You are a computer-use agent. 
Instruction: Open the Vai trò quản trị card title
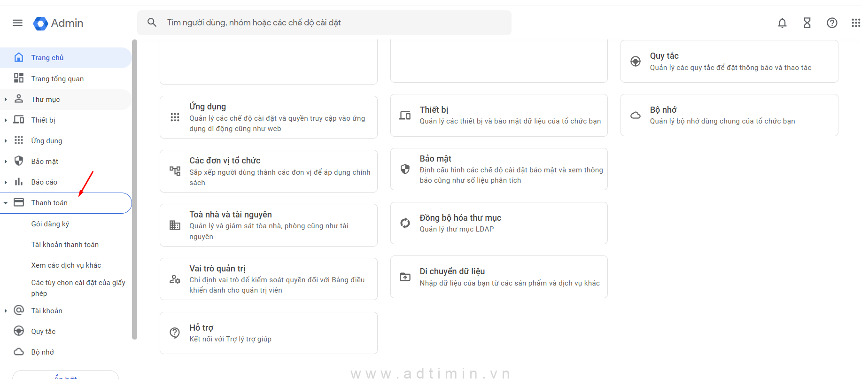[217, 269]
